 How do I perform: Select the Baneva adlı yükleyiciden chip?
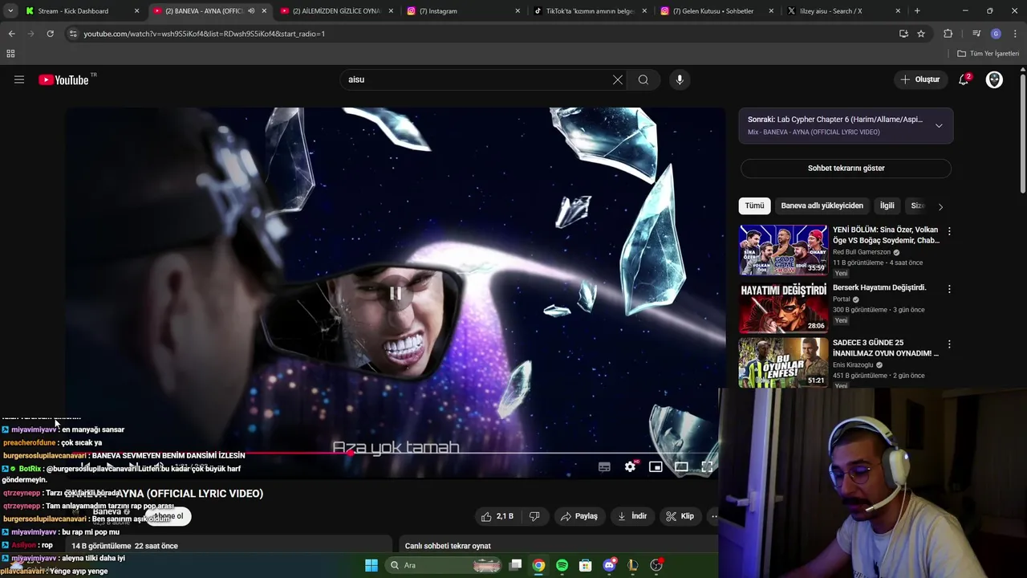822,206
